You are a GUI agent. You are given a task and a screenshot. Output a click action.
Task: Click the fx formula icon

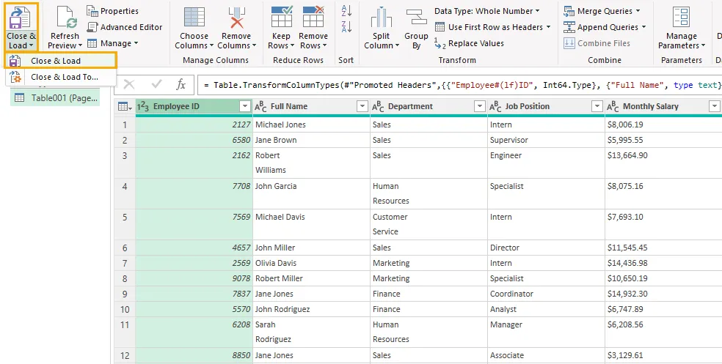click(181, 84)
